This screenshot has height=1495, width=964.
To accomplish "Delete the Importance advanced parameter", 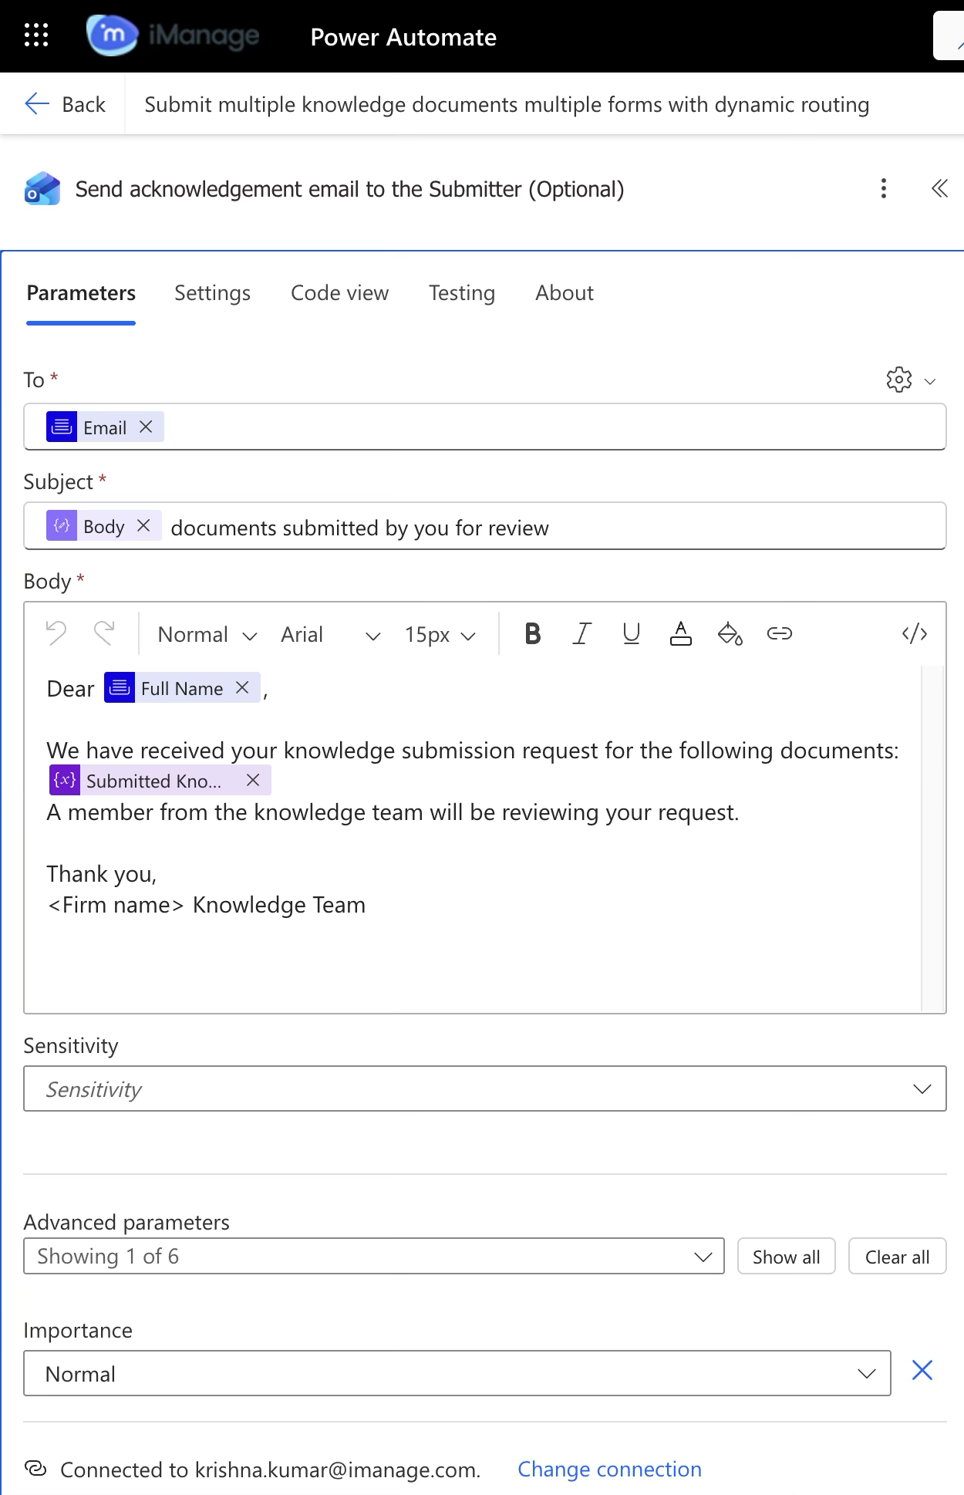I will [922, 1371].
